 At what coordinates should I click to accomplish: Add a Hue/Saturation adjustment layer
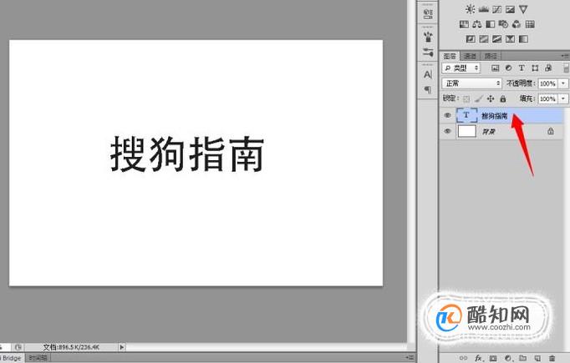pos(464,24)
